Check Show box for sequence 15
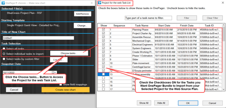226x108 pixels. pos(103,82)
